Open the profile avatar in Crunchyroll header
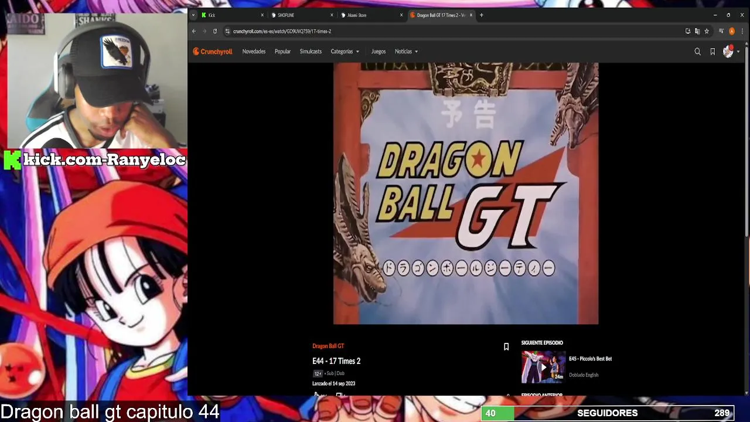750x422 pixels. (x=728, y=52)
